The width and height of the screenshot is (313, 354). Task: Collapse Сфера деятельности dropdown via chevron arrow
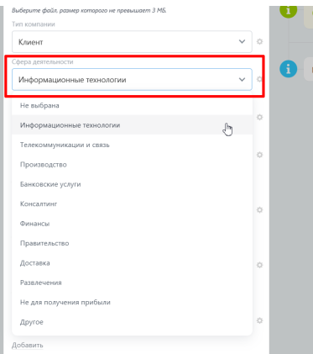coord(242,80)
